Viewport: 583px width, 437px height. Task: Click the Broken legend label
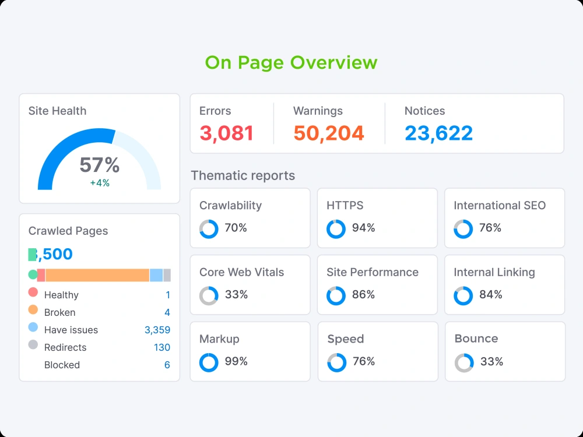[60, 312]
